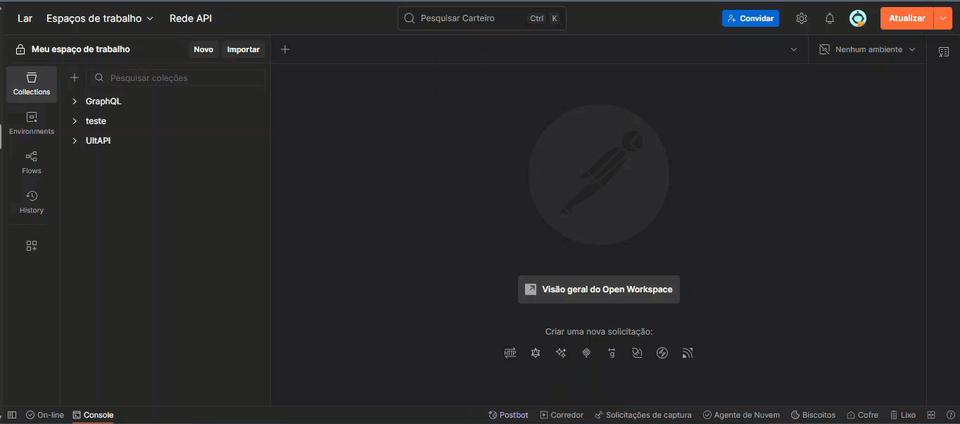Open Solicitações de captura
The image size is (960, 424).
(x=643, y=415)
